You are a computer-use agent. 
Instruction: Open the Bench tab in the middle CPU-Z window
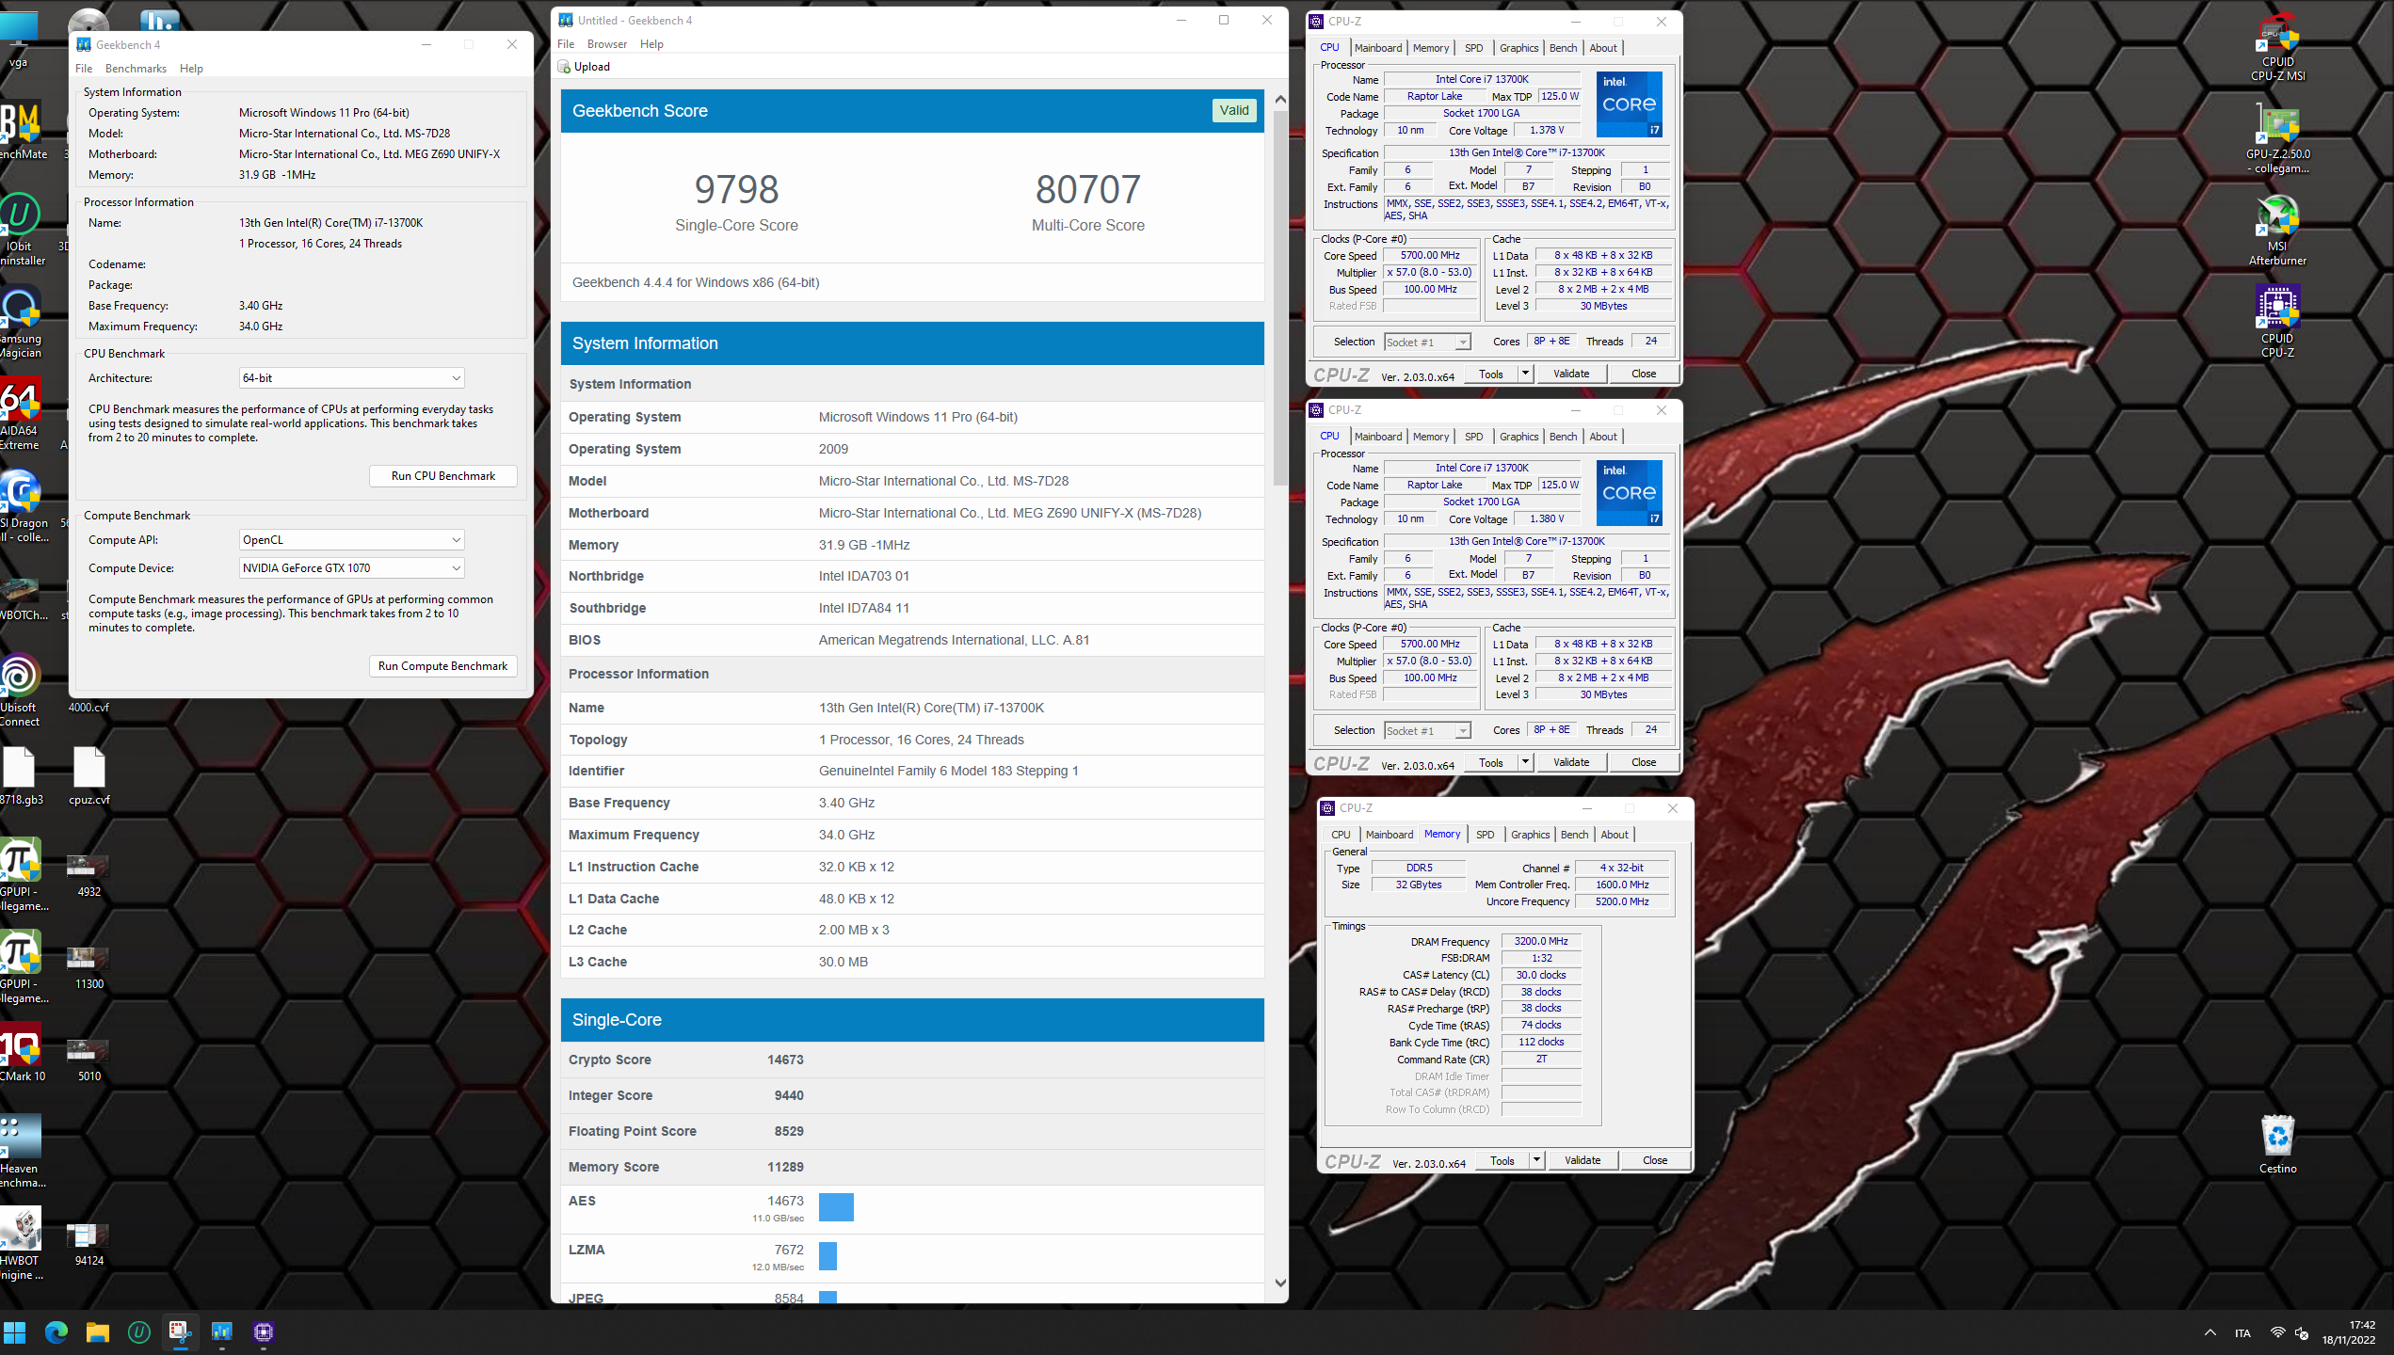coord(1563,437)
